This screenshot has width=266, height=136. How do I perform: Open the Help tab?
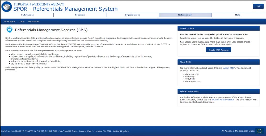click(238, 15)
